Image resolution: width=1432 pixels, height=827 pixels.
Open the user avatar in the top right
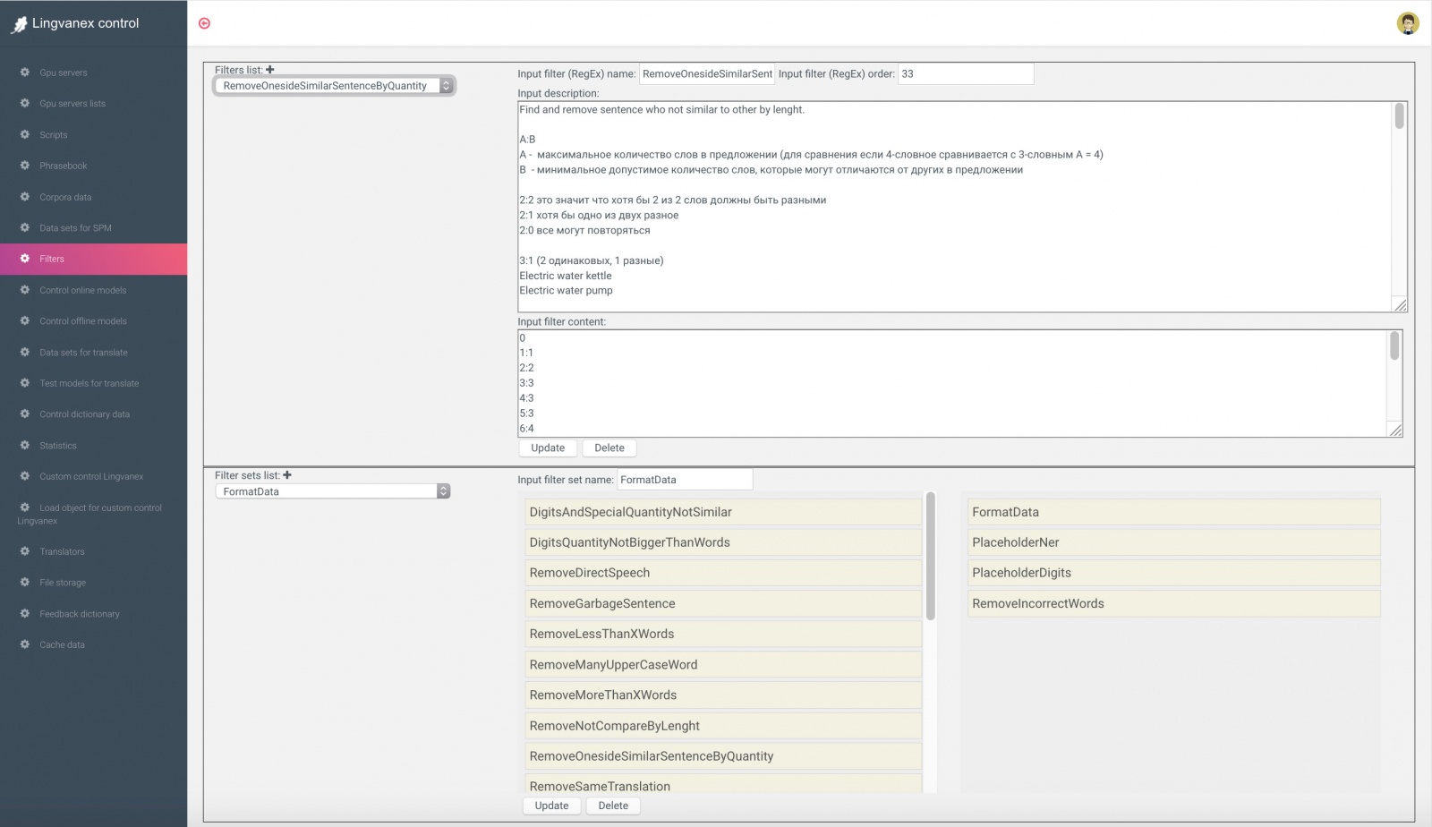(1408, 23)
